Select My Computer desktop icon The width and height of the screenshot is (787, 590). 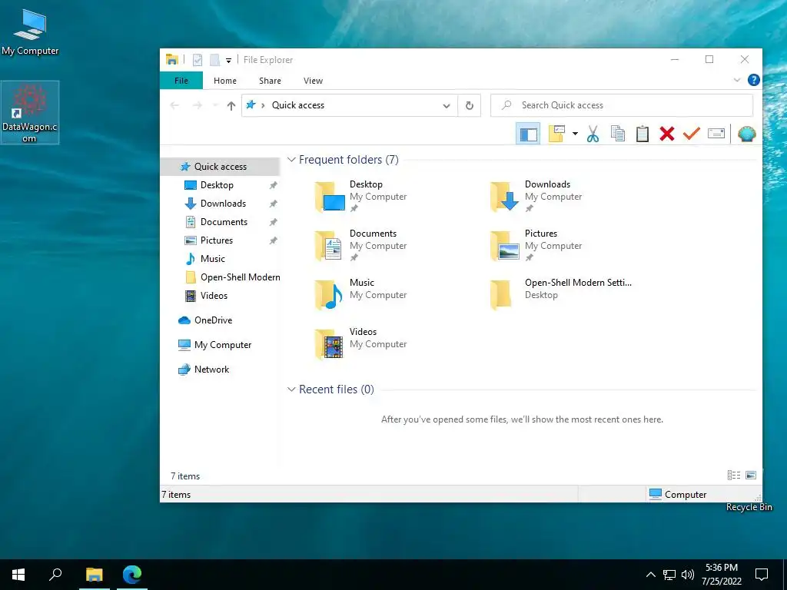[30, 32]
